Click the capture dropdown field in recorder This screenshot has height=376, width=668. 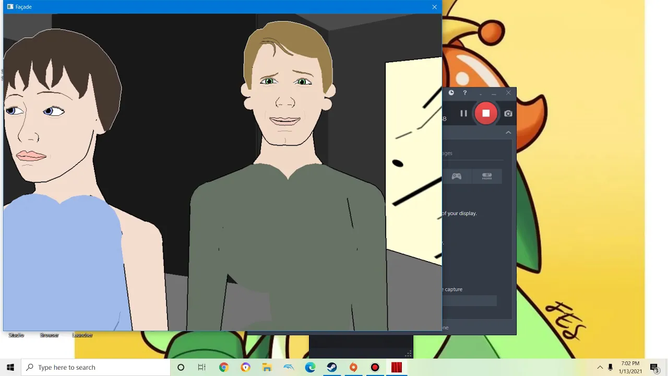[470, 300]
